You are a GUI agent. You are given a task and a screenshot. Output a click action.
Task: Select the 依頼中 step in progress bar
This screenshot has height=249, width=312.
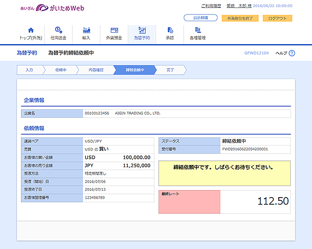pos(61,70)
